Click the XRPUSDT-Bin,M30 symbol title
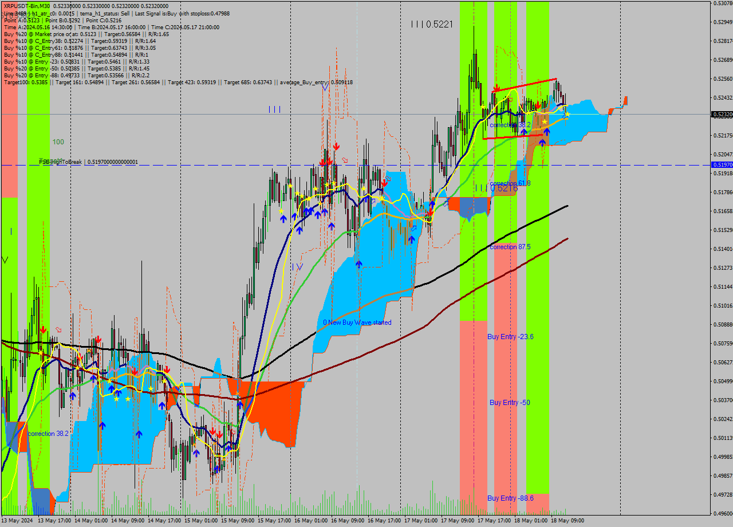The image size is (733, 527). [26, 5]
